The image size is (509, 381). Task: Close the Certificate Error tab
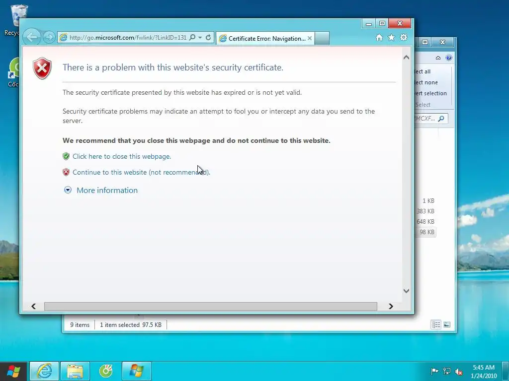(x=310, y=39)
